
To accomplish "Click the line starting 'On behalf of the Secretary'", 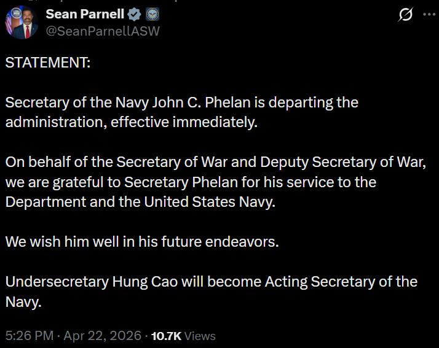I will pyautogui.click(x=215, y=162).
